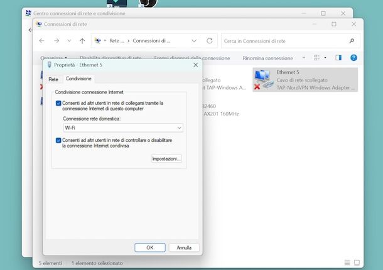Choose 'Esegui diagnosi della connessione'

point(192,58)
